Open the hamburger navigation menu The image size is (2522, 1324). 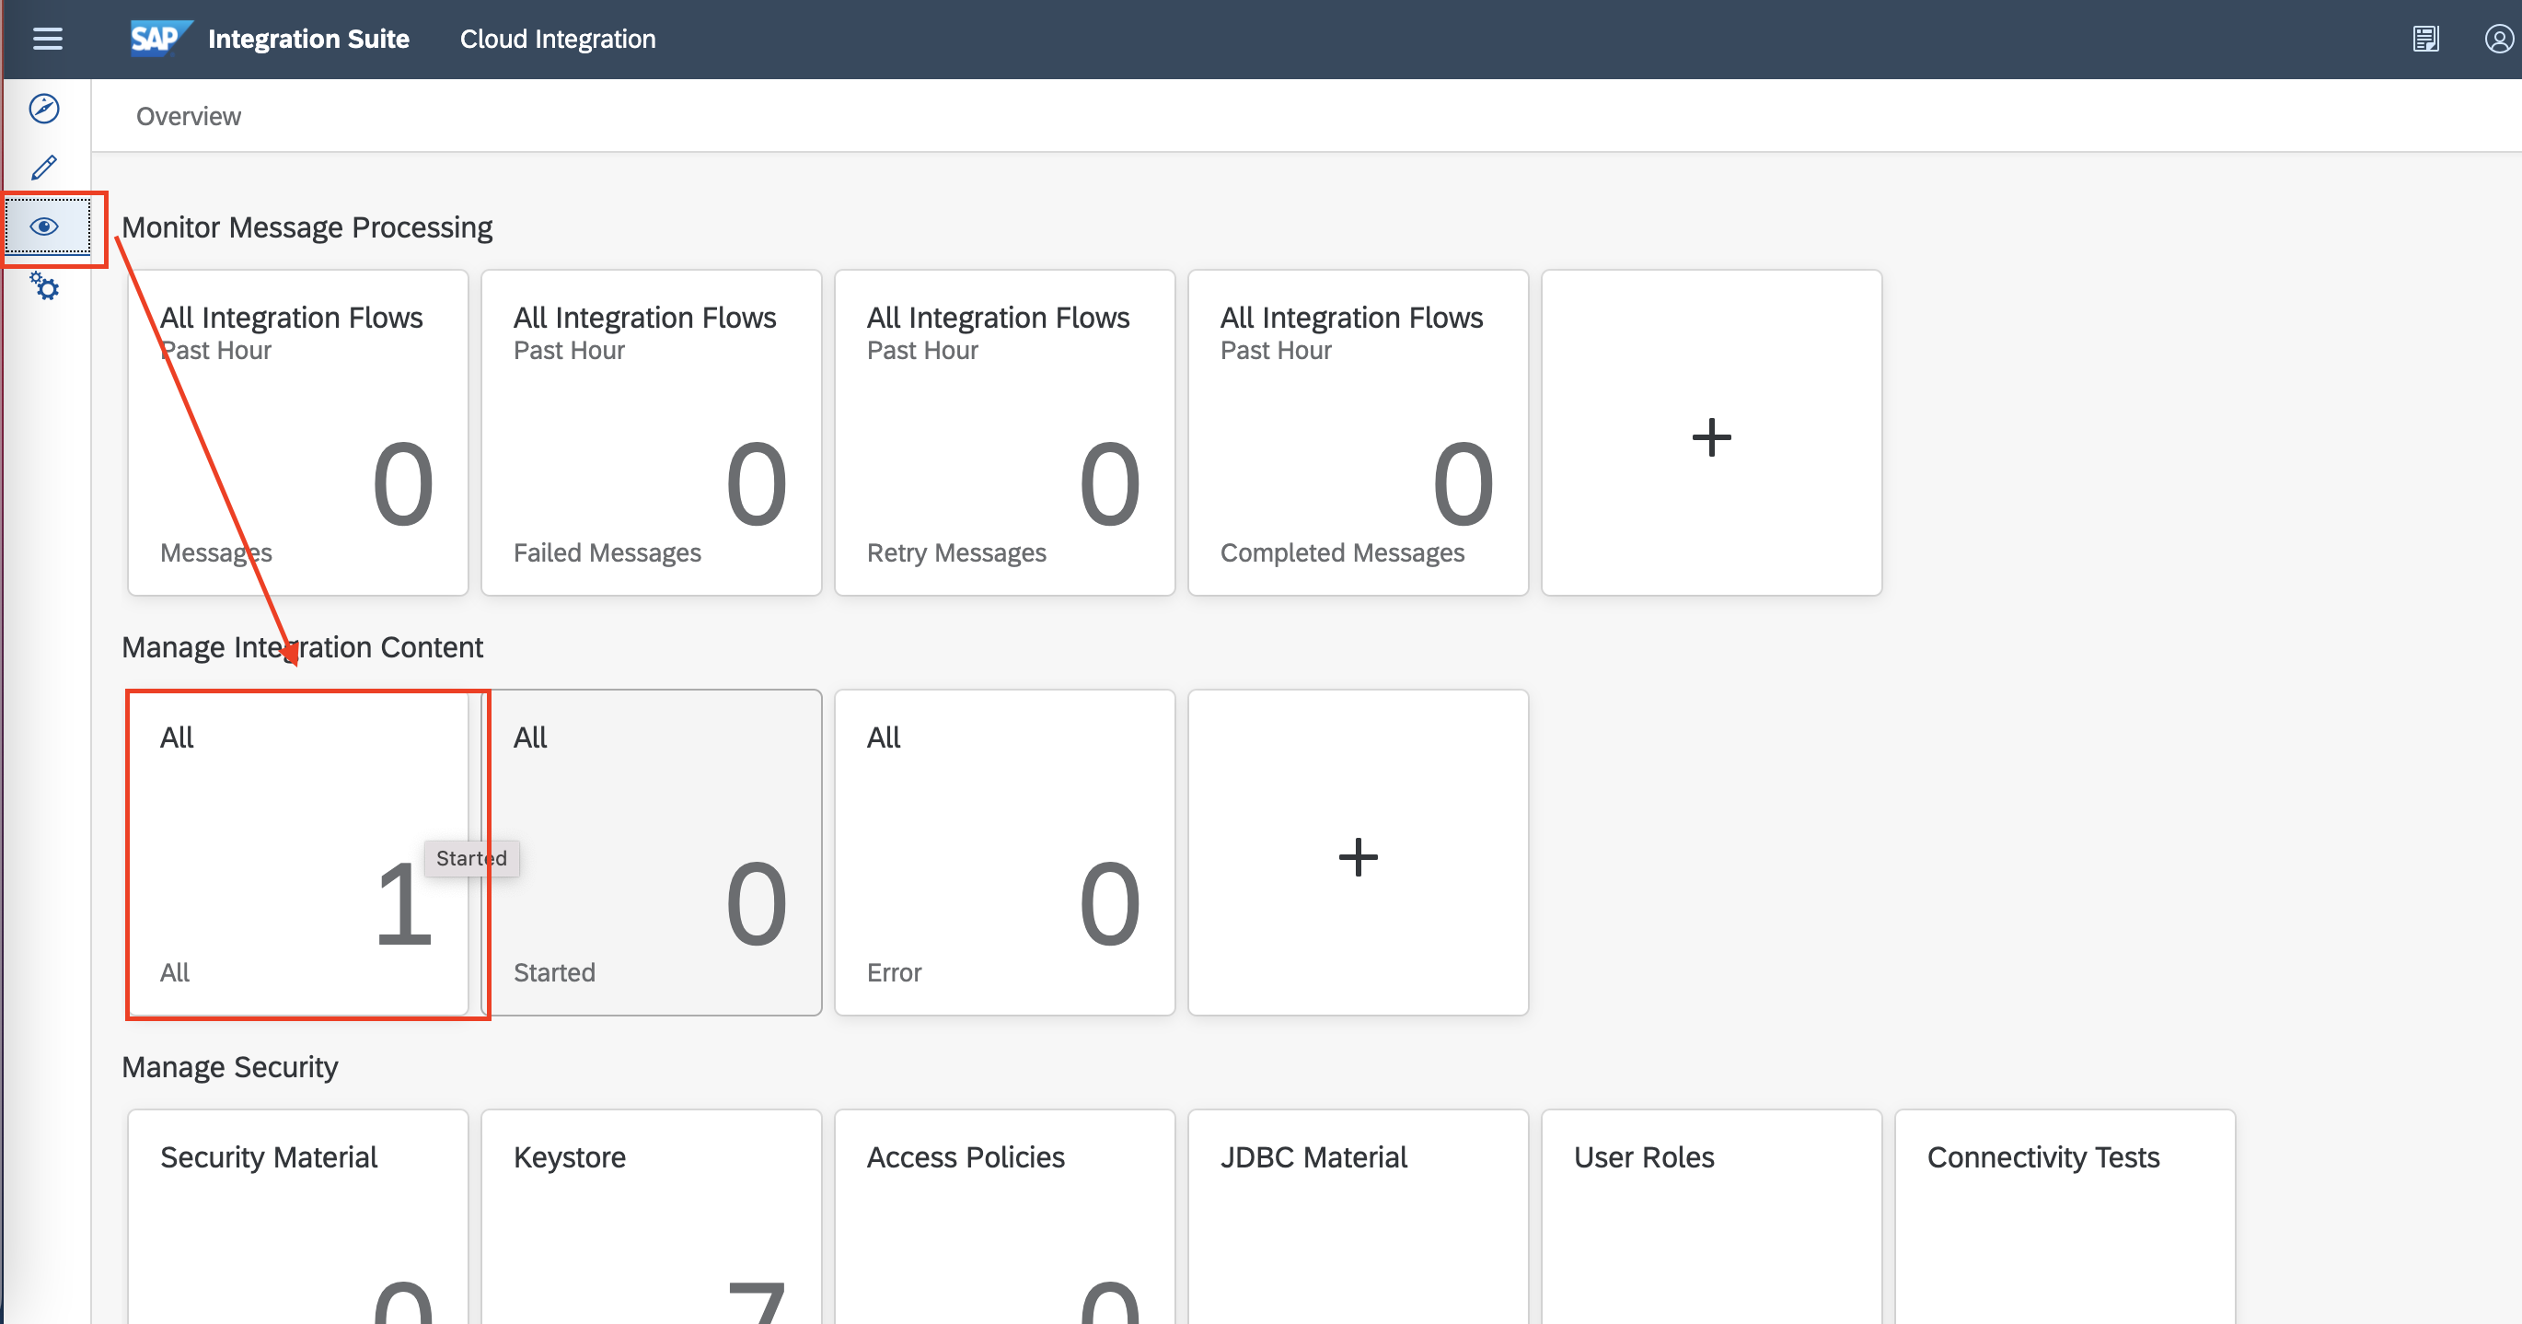click(47, 40)
